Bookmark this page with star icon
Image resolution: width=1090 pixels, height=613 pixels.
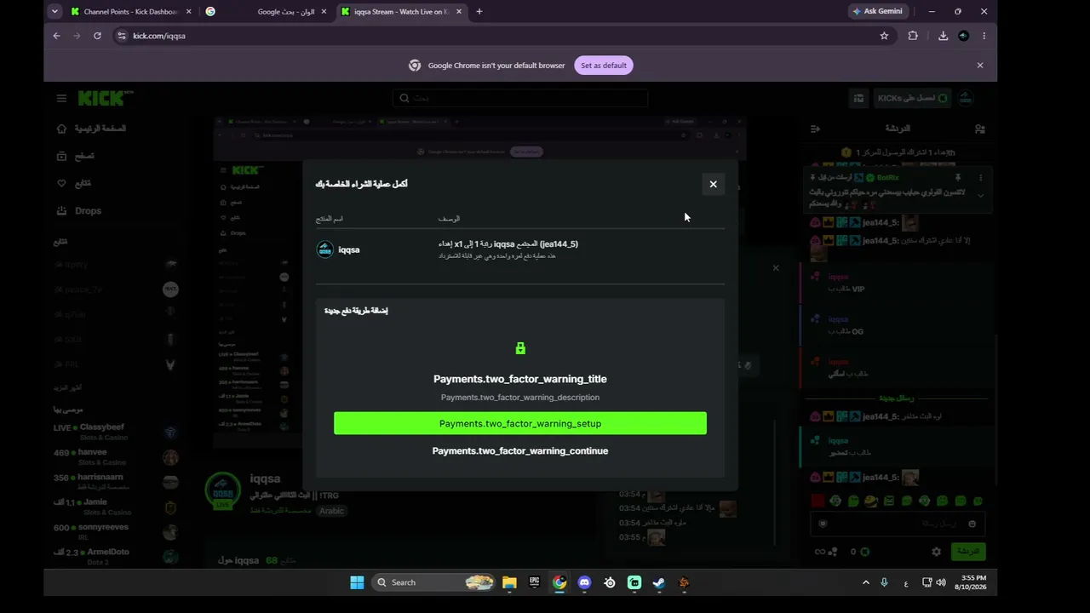click(884, 36)
